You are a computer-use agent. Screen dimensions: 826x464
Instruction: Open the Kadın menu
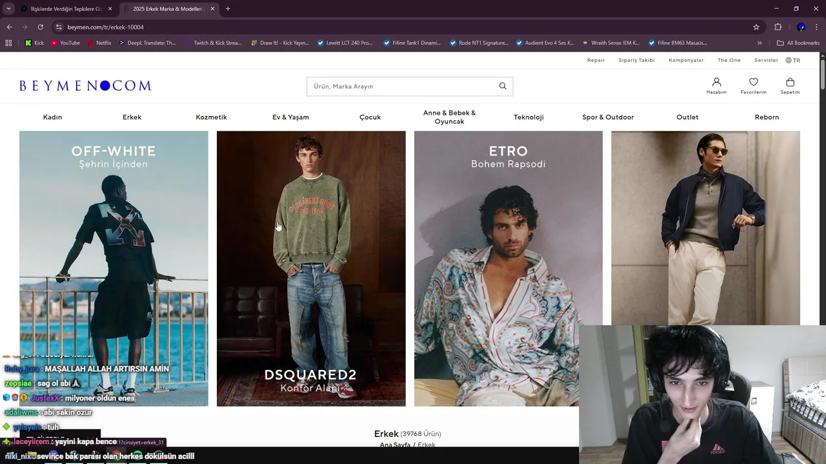pyautogui.click(x=52, y=117)
